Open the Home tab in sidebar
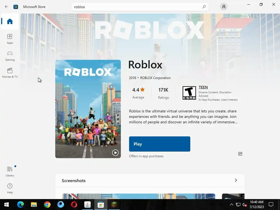Image resolution: width=280 pixels, height=210 pixels. click(x=10, y=21)
